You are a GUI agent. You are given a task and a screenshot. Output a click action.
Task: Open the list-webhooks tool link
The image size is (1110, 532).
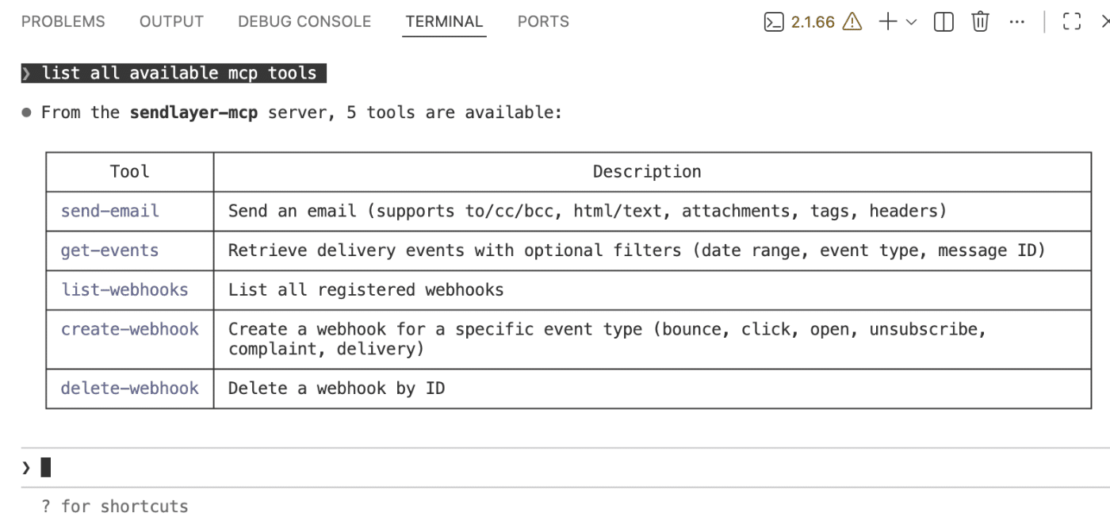pyautogui.click(x=124, y=289)
